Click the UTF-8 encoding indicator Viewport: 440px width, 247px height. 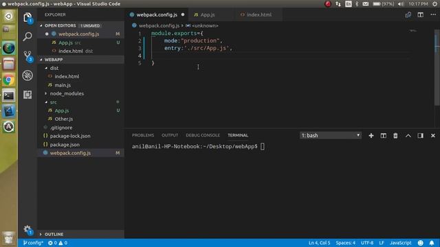click(367, 243)
